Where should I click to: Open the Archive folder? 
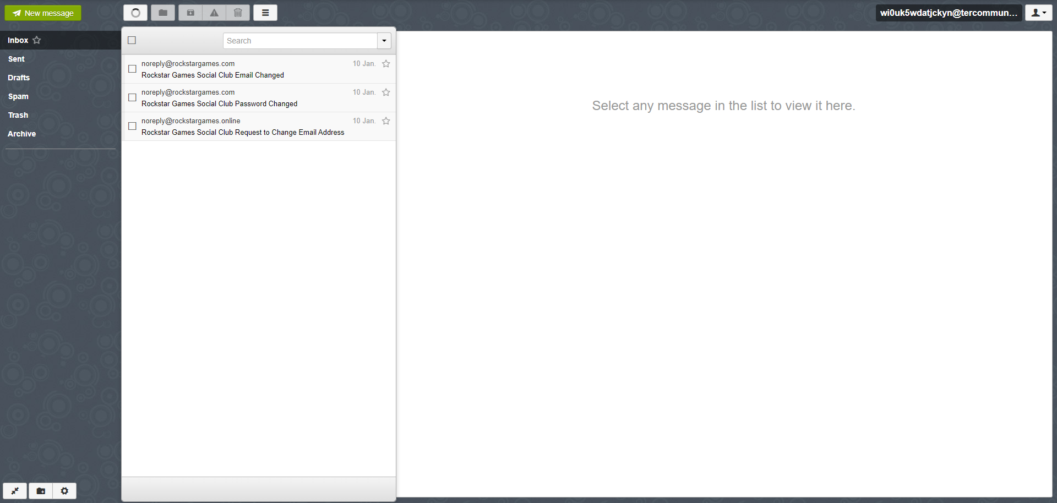point(61,134)
